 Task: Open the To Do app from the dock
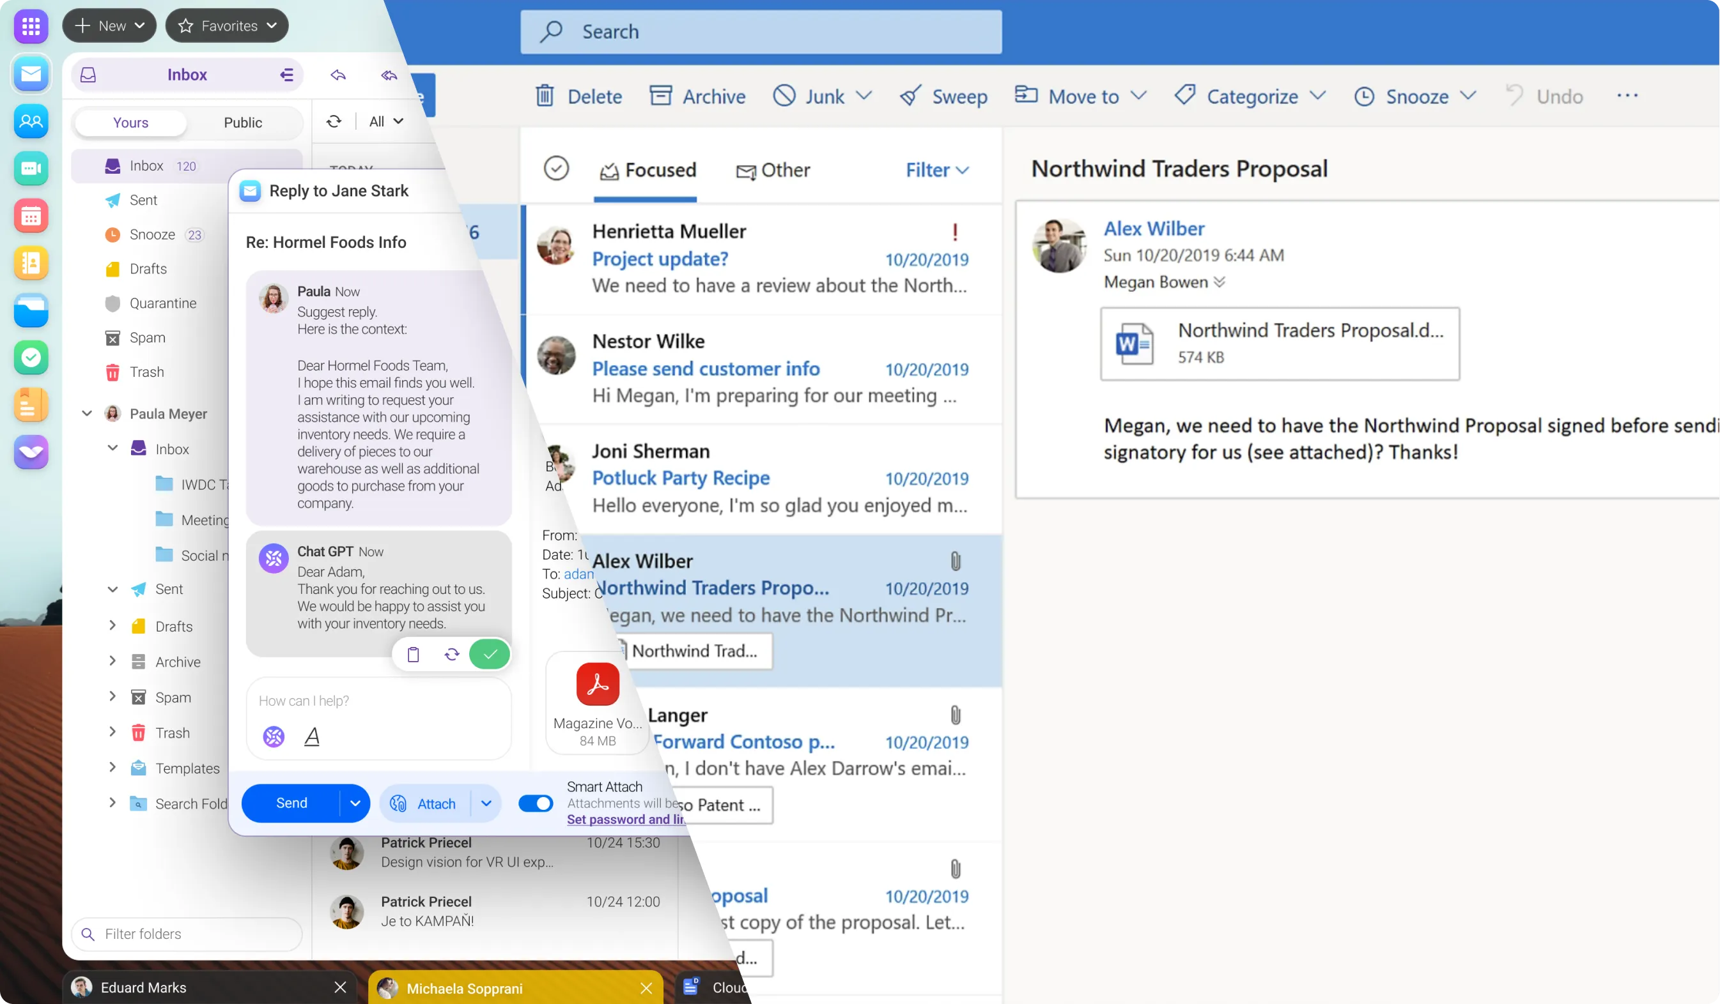(31, 358)
